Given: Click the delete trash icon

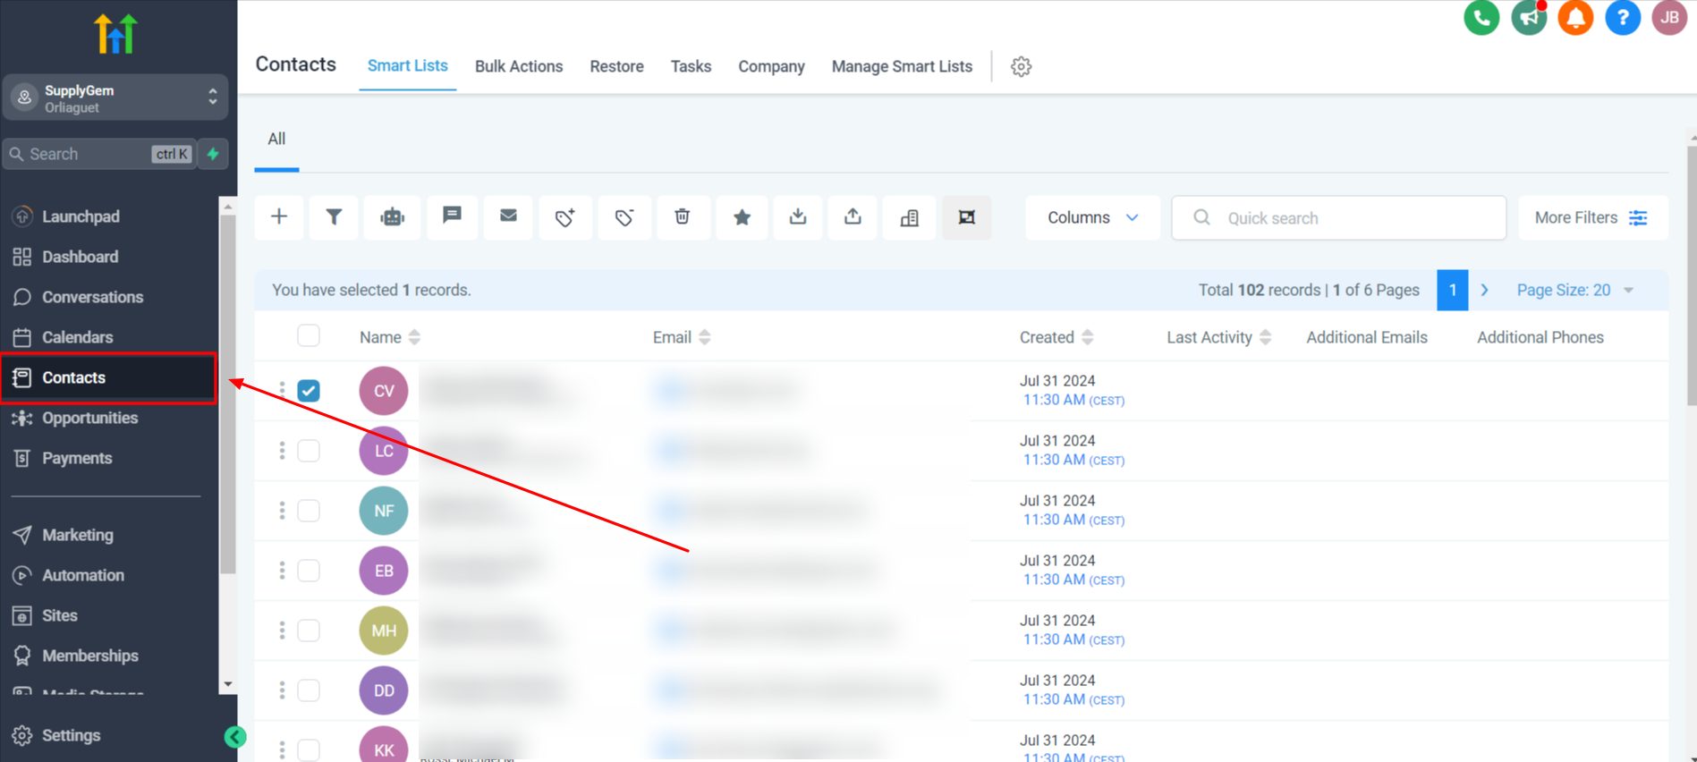Looking at the screenshot, I should click(x=683, y=217).
